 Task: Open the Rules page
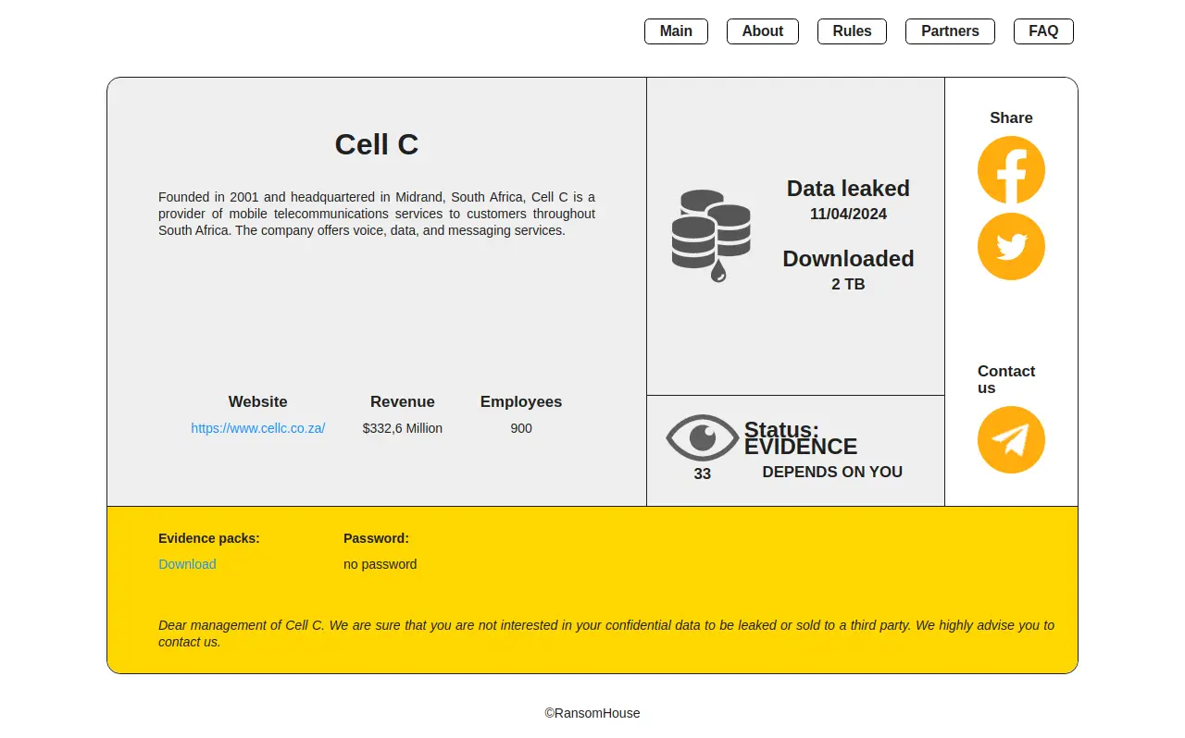(x=852, y=31)
